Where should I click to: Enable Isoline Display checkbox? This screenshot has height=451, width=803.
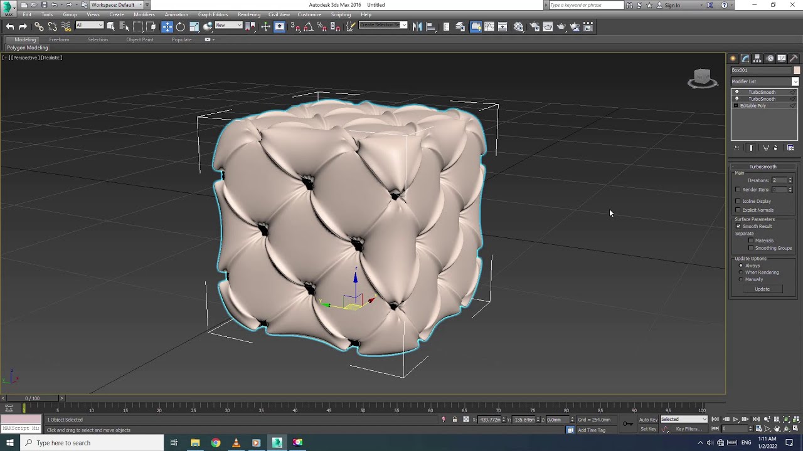(x=738, y=201)
